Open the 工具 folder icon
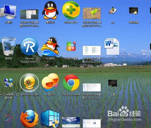Screen dimensions: 151x128 pos(113,83)
